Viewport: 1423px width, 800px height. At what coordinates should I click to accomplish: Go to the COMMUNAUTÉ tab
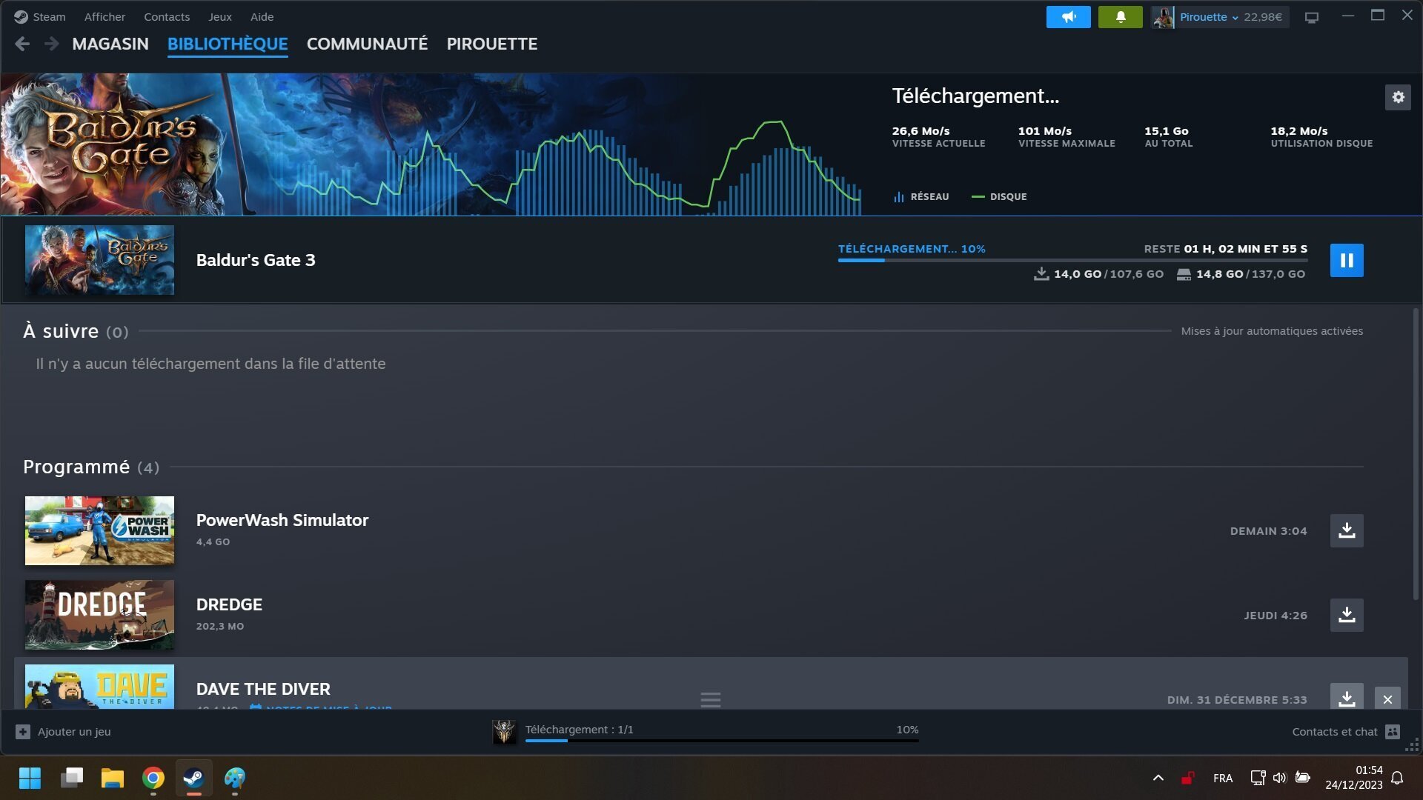click(x=367, y=44)
